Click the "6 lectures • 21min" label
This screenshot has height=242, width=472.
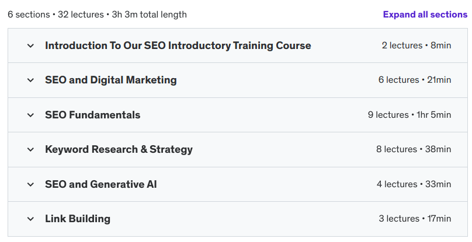coord(414,80)
